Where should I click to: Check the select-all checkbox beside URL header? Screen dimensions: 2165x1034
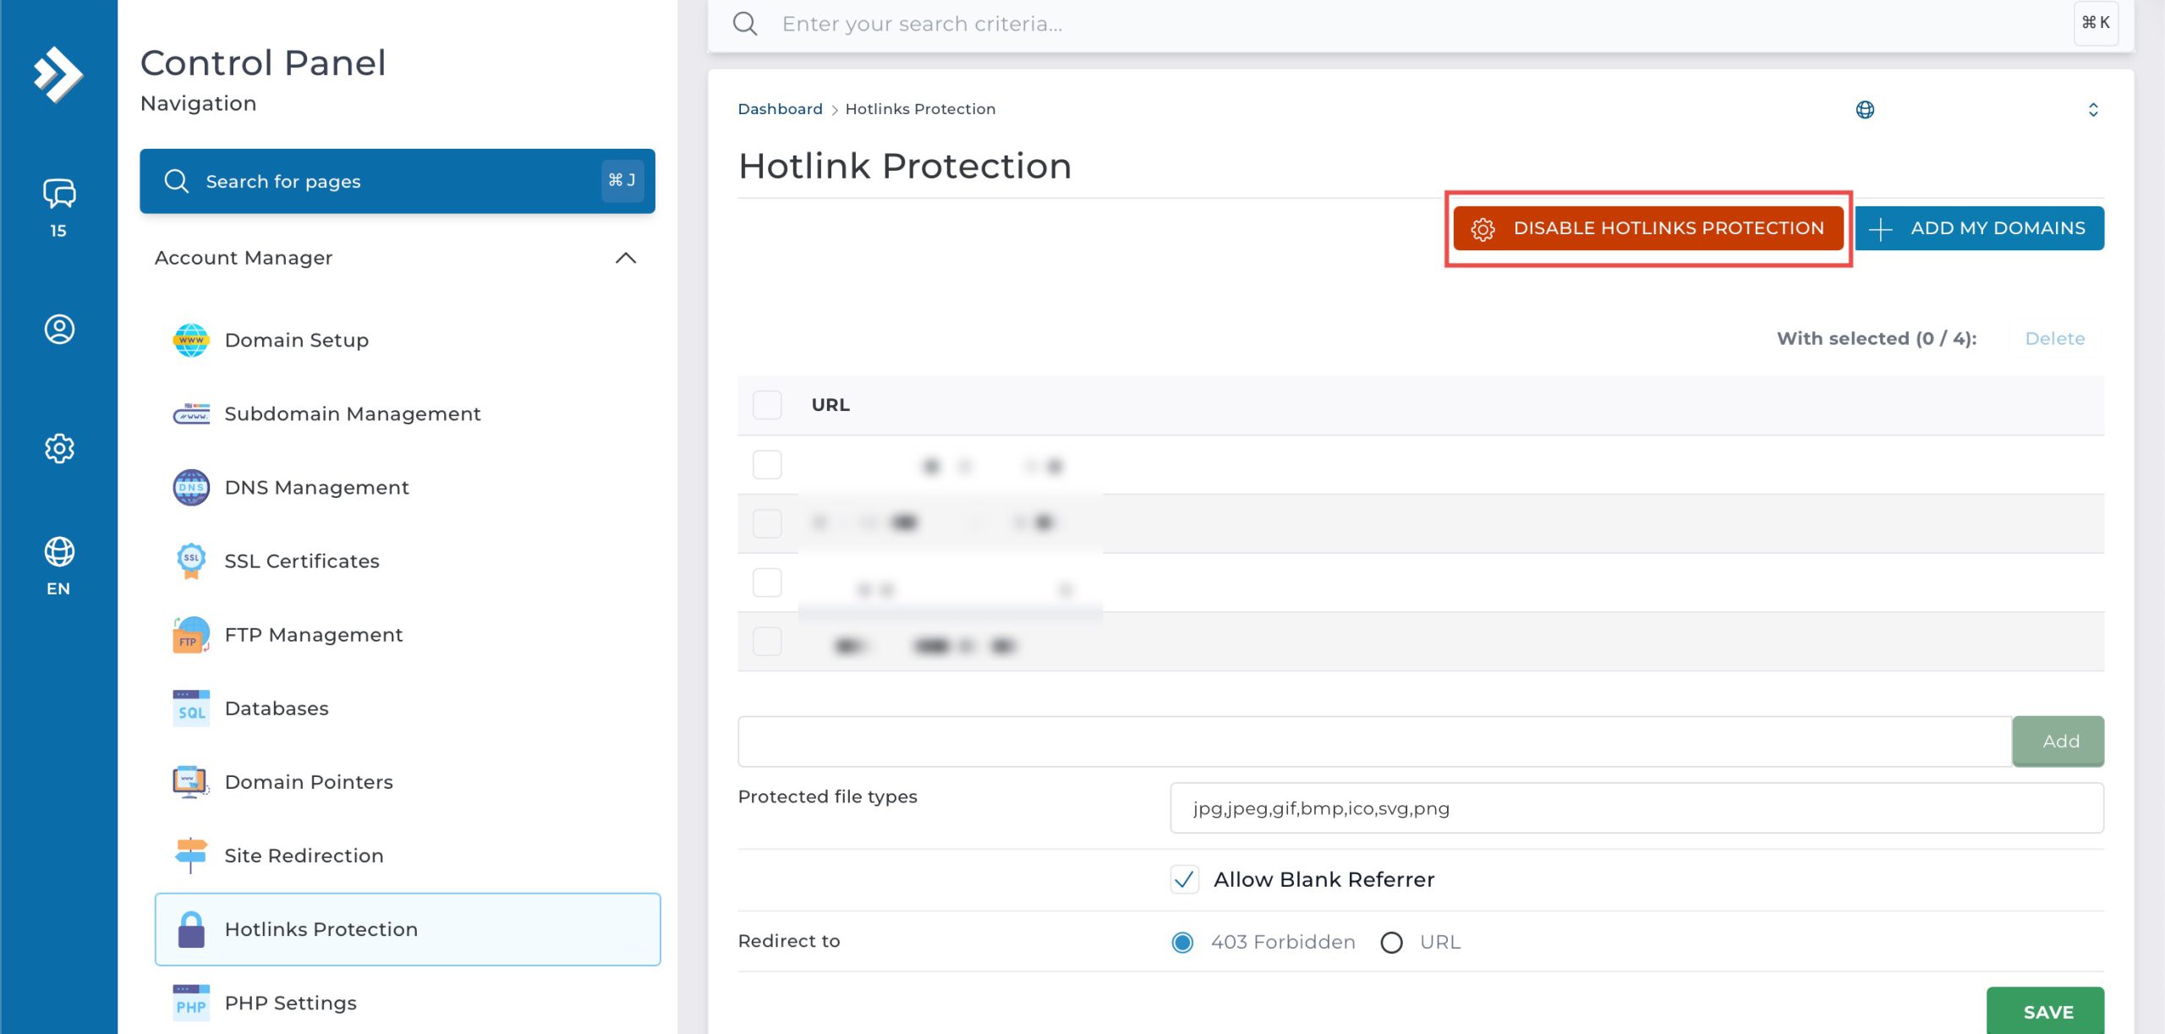pos(767,405)
